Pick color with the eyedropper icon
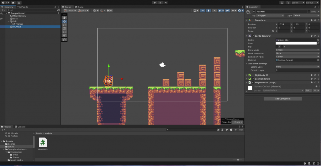Image resolution: width=321 pixels, height=166 pixels. (x=318, y=43)
